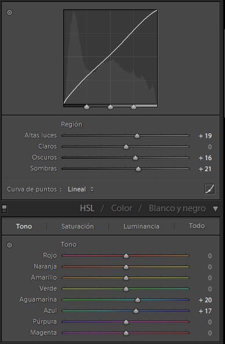Click the Altas luces slider handle
This screenshot has width=225, height=344.
click(137, 136)
